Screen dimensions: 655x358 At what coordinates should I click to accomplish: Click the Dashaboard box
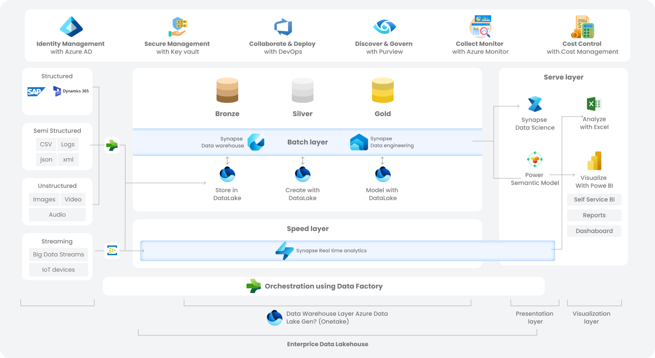tap(594, 231)
